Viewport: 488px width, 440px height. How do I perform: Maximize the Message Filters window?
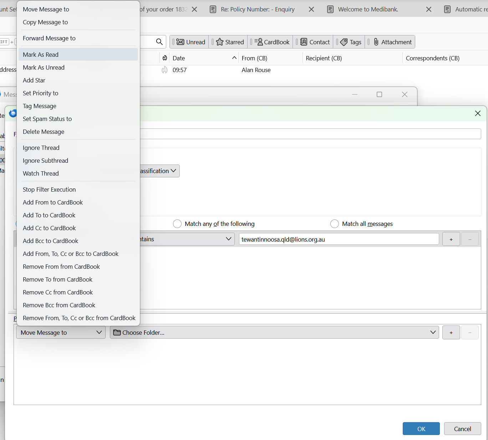coord(379,95)
